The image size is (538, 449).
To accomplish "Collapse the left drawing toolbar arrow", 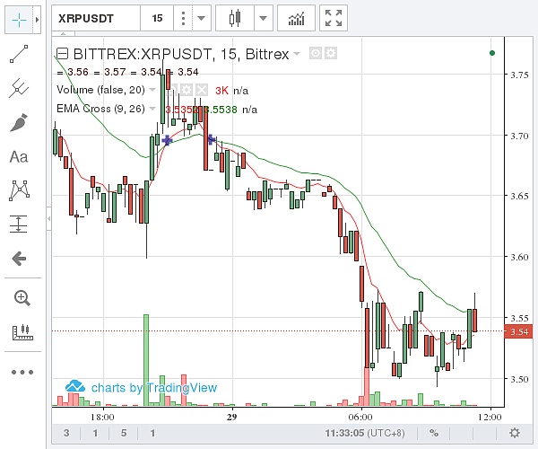I will (x=49, y=218).
